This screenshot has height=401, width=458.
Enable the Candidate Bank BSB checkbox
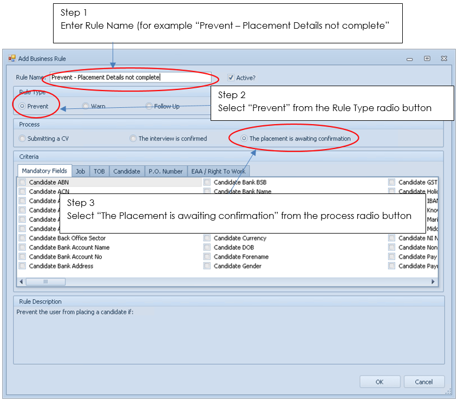tap(207, 183)
